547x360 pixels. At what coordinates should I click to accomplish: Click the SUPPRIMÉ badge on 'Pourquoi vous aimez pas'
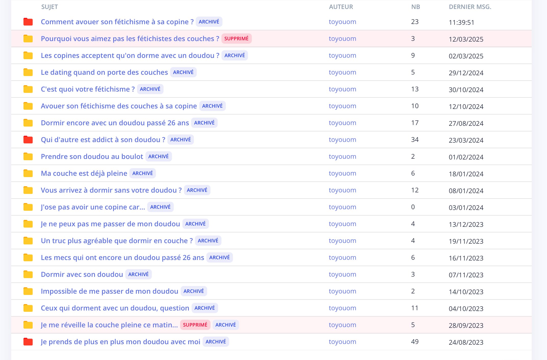[x=236, y=39]
